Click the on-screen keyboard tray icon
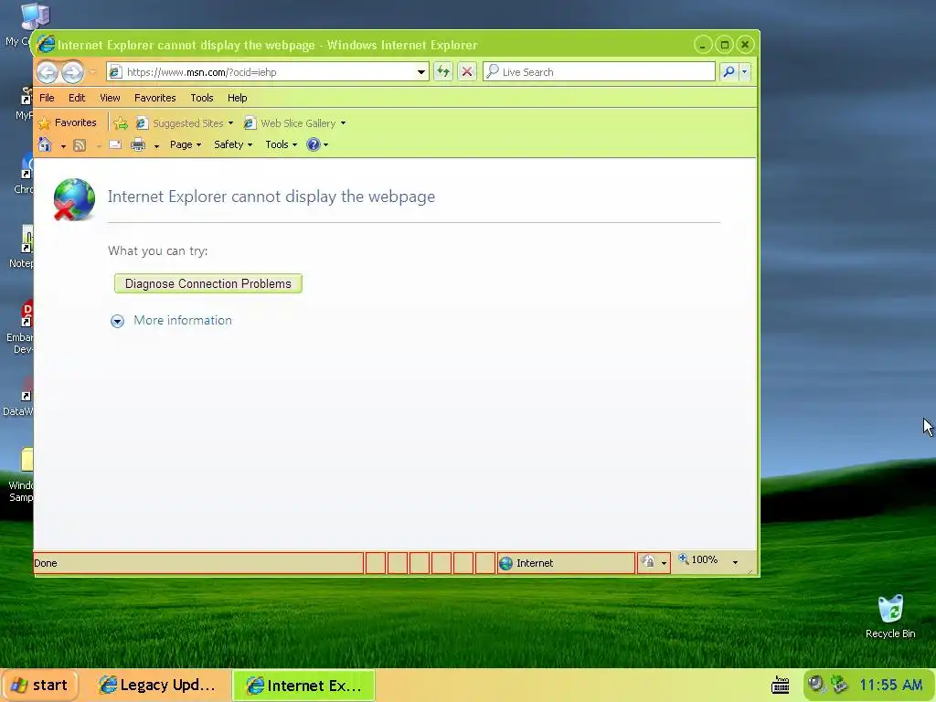936x702 pixels. (x=781, y=685)
